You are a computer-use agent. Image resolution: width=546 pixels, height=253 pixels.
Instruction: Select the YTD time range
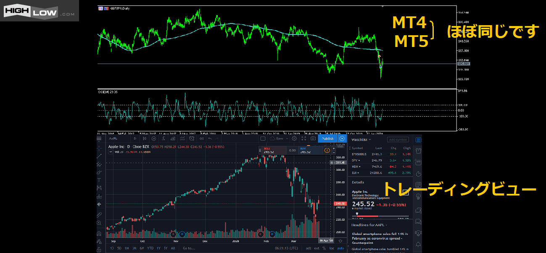pos(150,248)
